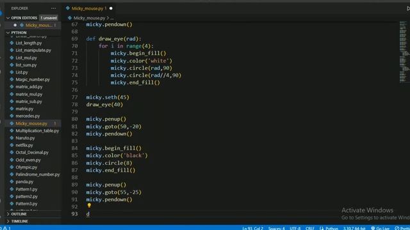Open List.py in the explorer
The width and height of the screenshot is (410, 230).
click(22, 72)
